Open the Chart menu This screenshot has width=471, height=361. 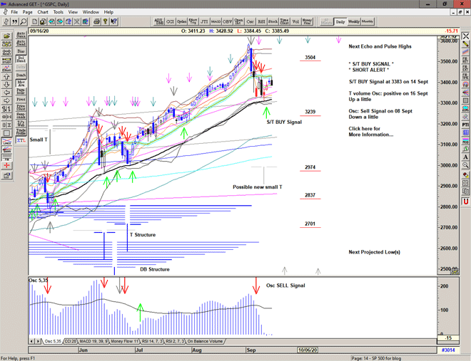click(43, 12)
